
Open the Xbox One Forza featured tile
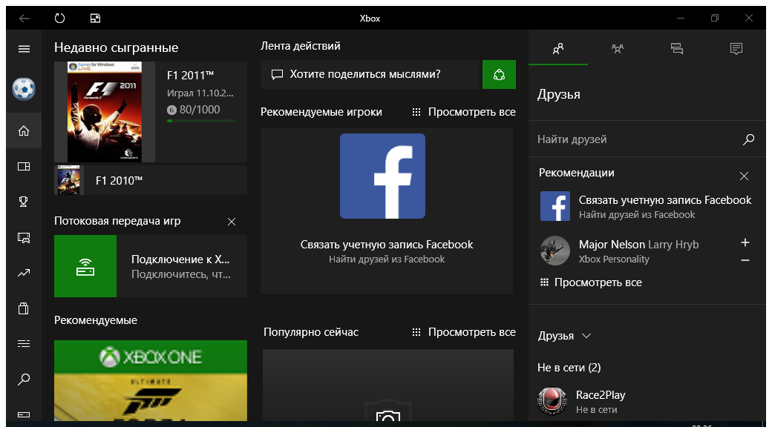[x=151, y=380]
